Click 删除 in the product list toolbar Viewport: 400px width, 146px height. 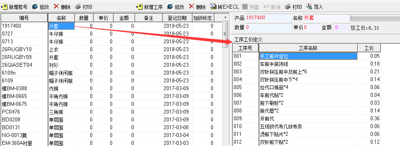click(62, 7)
